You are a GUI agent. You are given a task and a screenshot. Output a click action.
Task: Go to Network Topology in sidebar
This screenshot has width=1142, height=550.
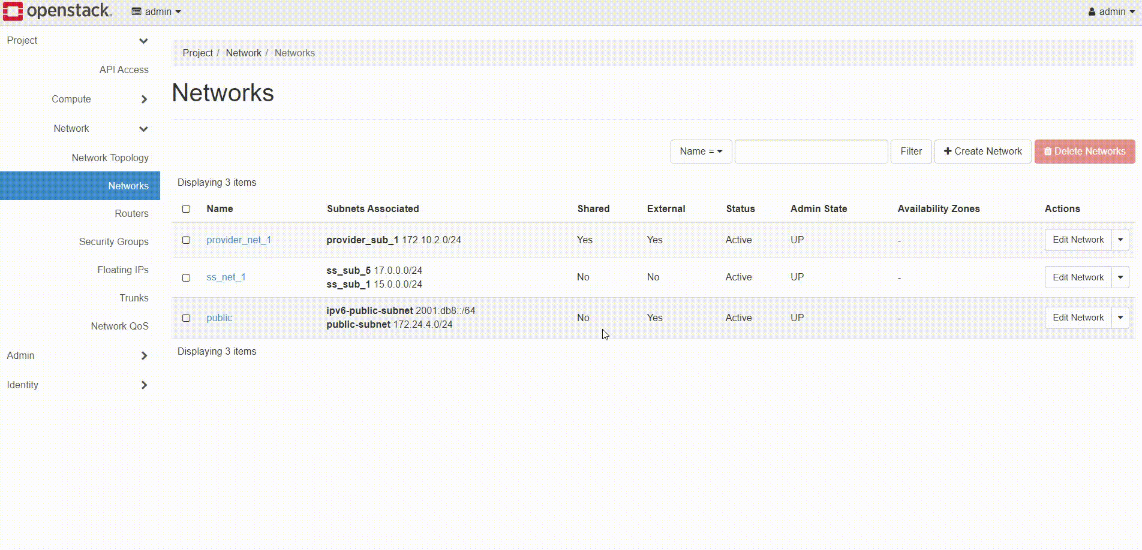(x=110, y=158)
